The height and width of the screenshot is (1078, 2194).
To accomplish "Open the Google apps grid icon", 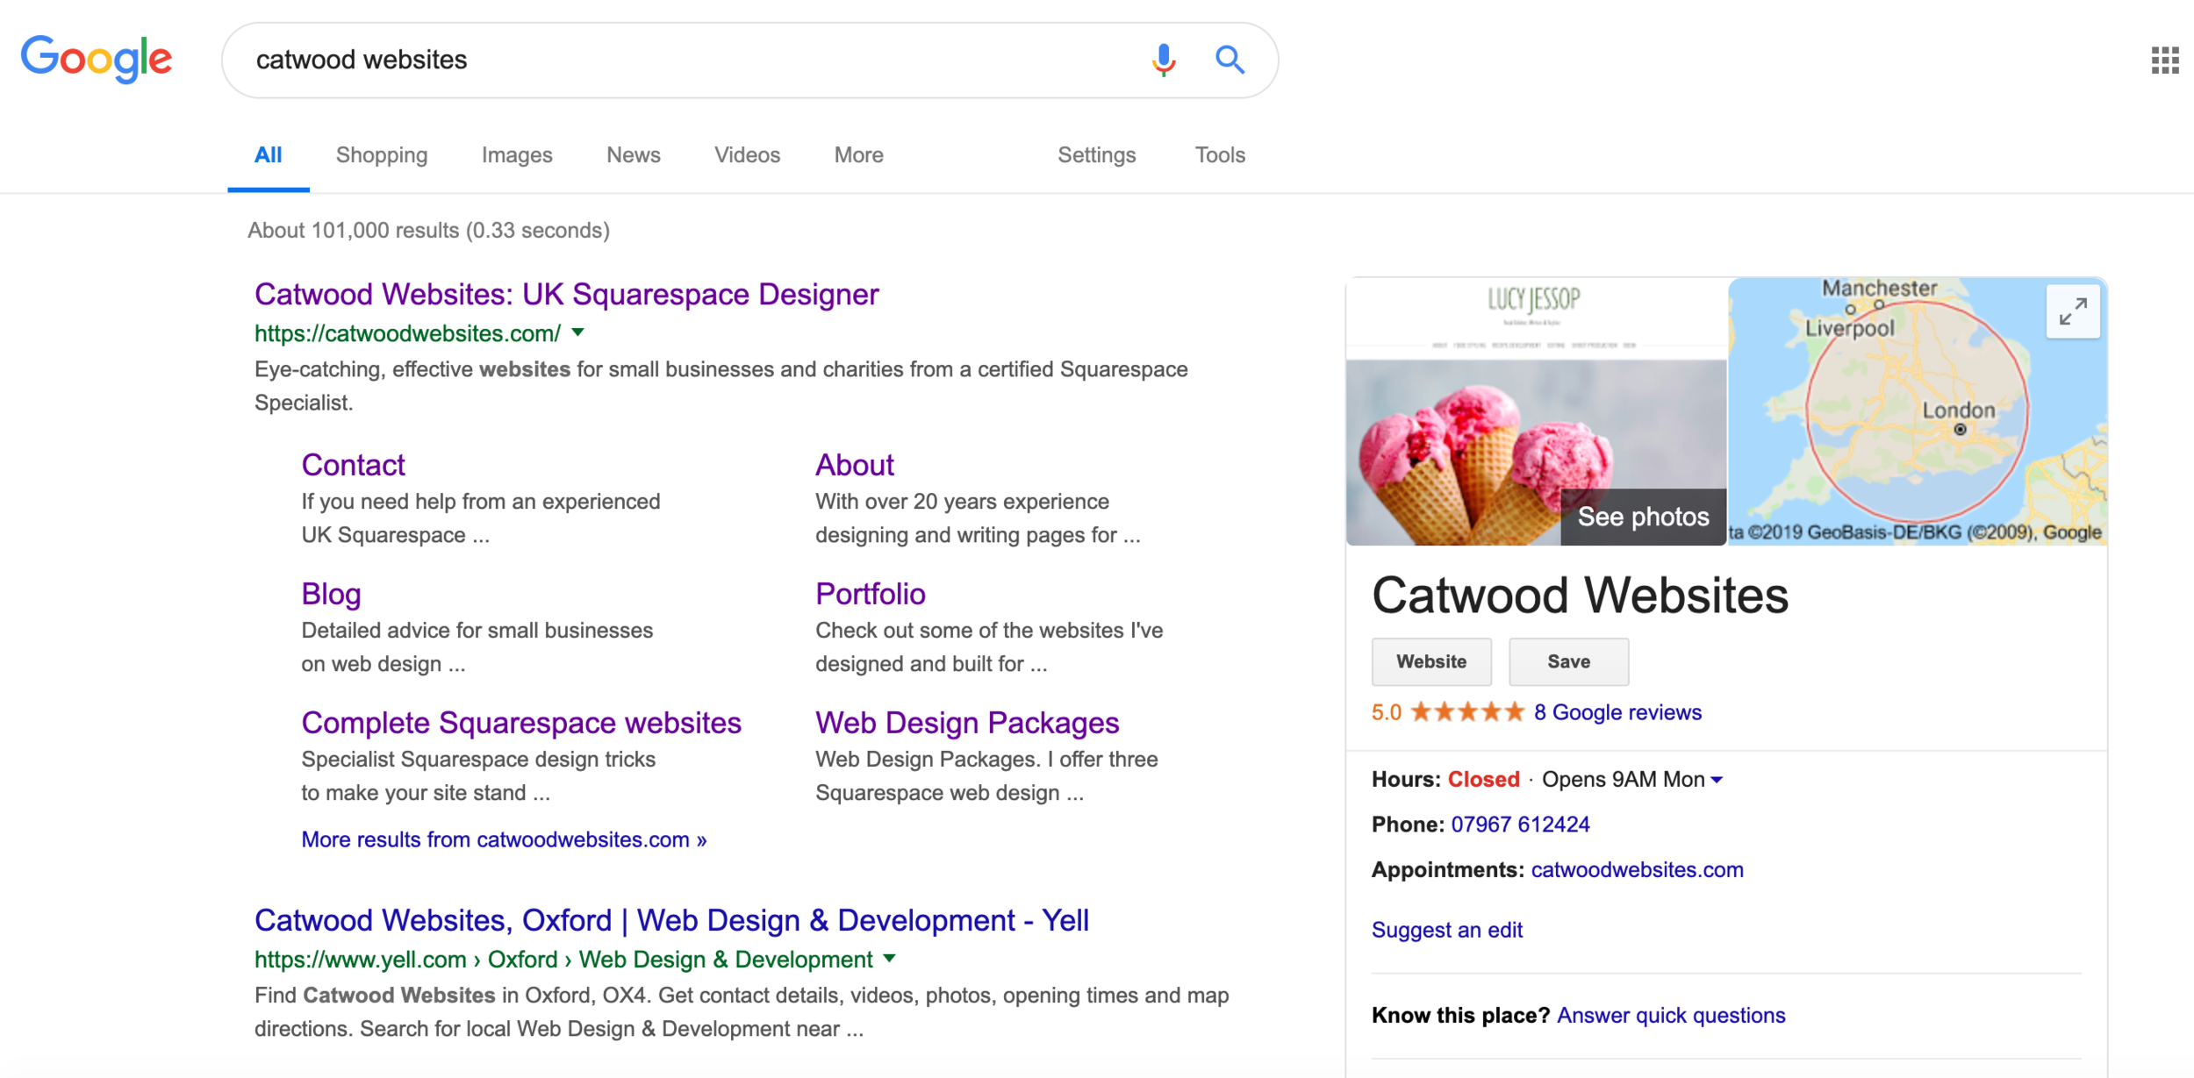I will point(2164,61).
